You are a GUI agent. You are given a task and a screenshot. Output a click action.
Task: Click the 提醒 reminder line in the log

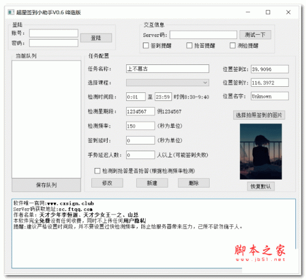(x=128, y=227)
